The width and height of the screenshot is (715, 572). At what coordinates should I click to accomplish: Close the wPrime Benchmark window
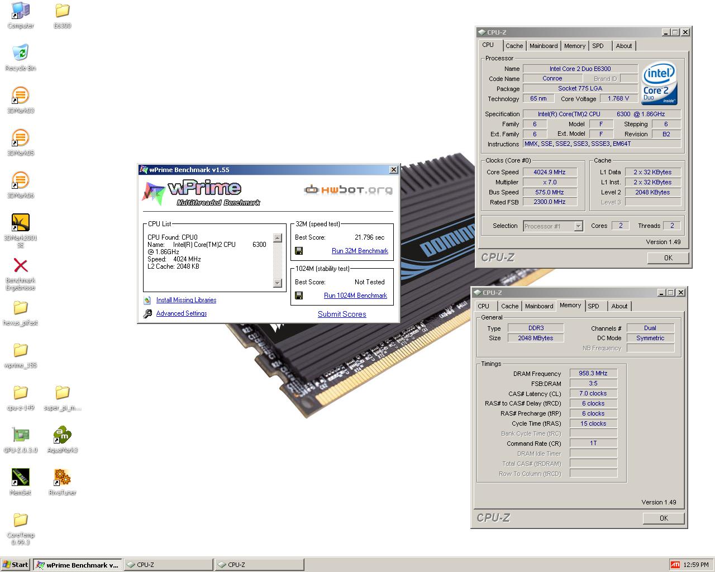click(x=393, y=170)
